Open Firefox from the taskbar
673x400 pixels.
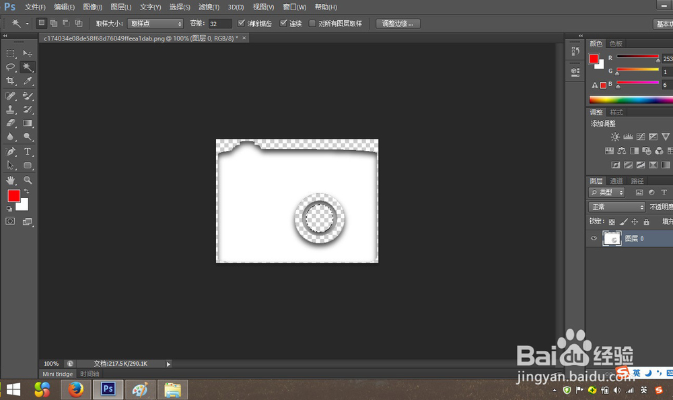[x=76, y=390]
